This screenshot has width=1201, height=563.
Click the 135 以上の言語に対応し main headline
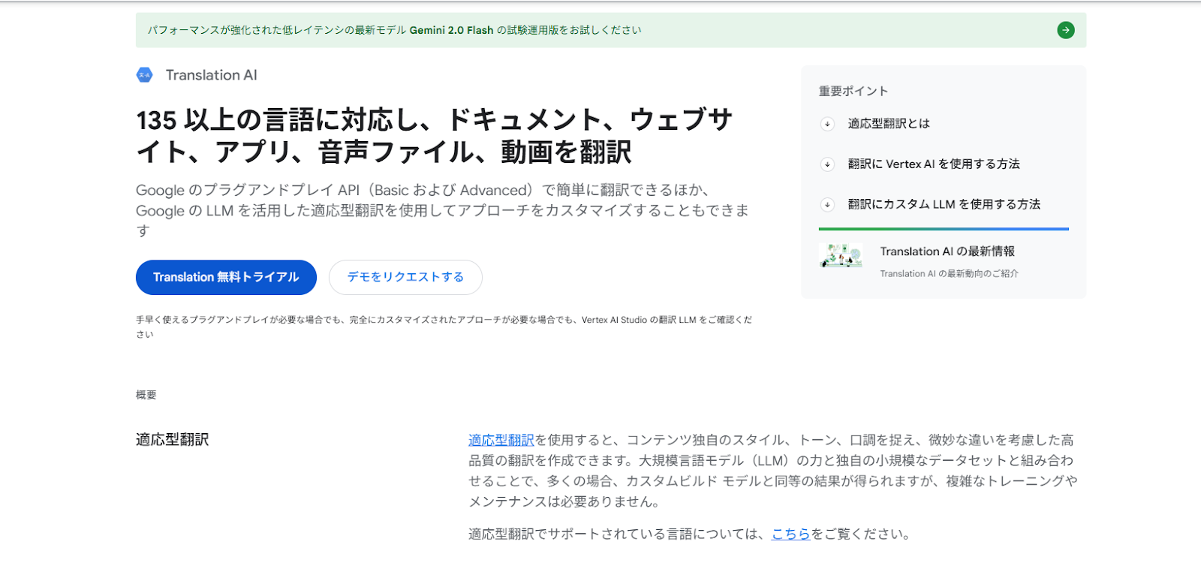434,136
